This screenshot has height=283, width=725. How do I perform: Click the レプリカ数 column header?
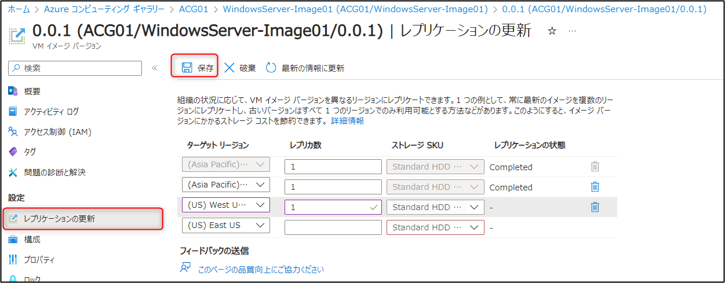pyautogui.click(x=305, y=145)
